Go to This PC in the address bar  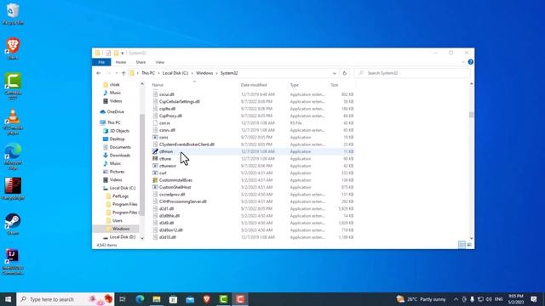(148, 73)
